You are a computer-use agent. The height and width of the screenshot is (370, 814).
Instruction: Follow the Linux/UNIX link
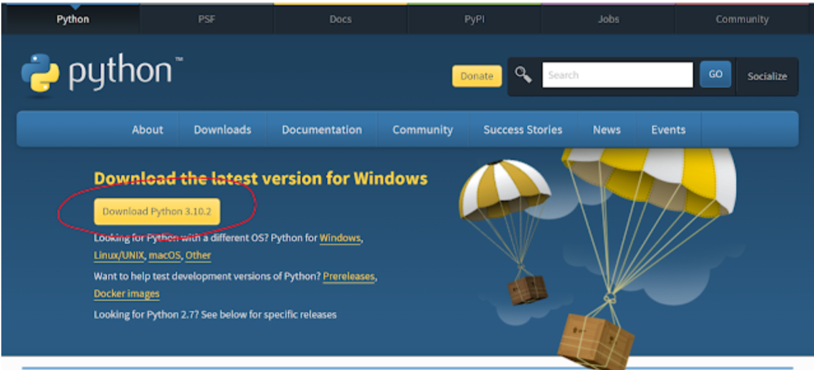[119, 255]
